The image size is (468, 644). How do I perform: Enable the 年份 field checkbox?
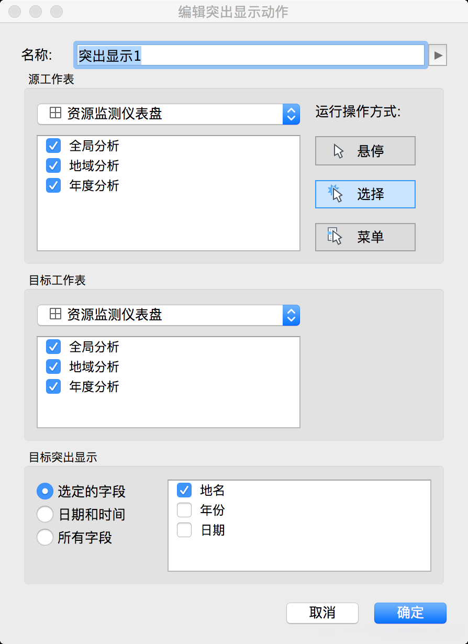click(x=184, y=510)
